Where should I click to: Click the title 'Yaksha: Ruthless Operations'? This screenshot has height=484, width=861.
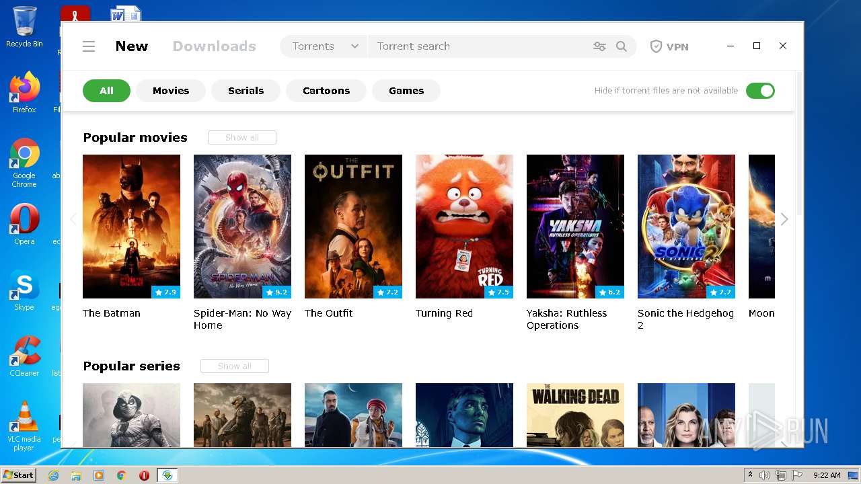[x=566, y=319]
